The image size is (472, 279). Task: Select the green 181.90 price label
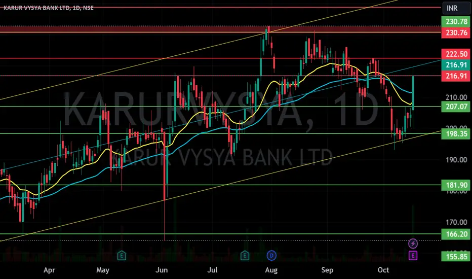click(x=456, y=185)
